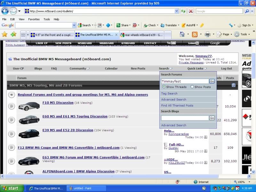256x192 pixels.
Task: Click the empty Search Blogs input field
Action: [x=185, y=118]
